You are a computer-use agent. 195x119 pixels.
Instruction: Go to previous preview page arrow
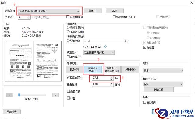pos(9,95)
